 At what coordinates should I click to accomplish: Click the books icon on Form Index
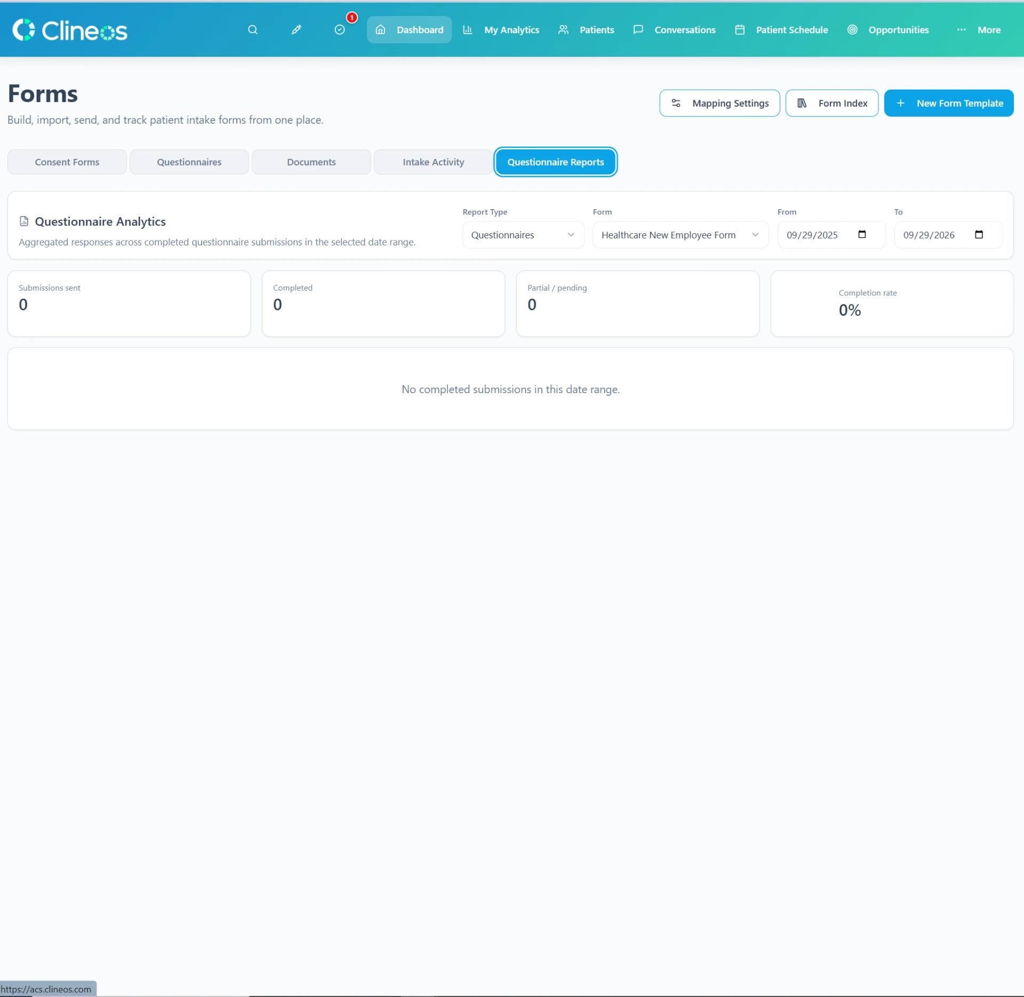tap(802, 103)
